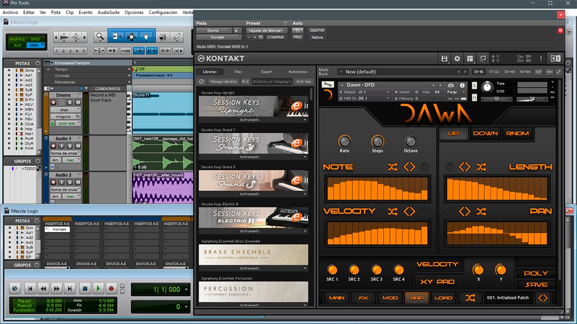This screenshot has height=324, width=577.
Task: Select the Session Keys Grand Y library banner
Action: [253, 144]
